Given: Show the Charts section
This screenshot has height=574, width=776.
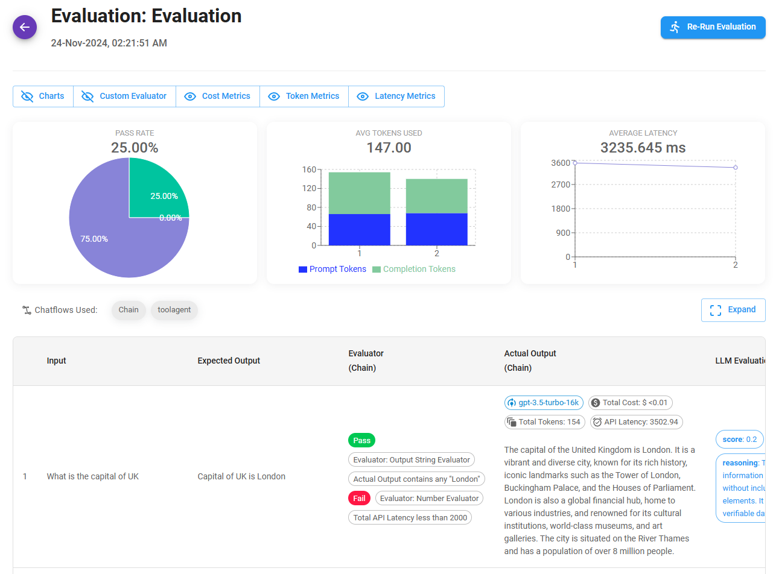Looking at the screenshot, I should [43, 96].
